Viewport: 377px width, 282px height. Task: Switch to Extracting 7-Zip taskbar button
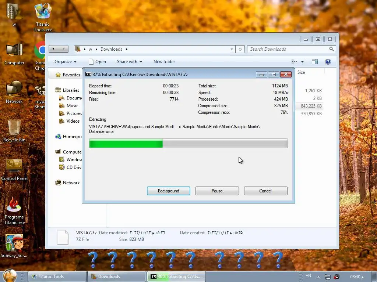tap(176, 276)
